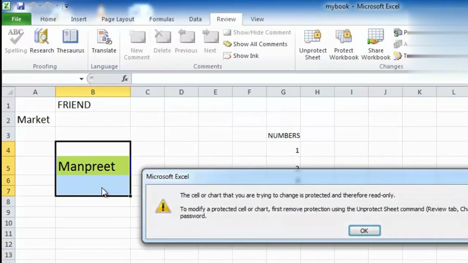Click the Save icon in the quick access toolbar

pos(20,6)
